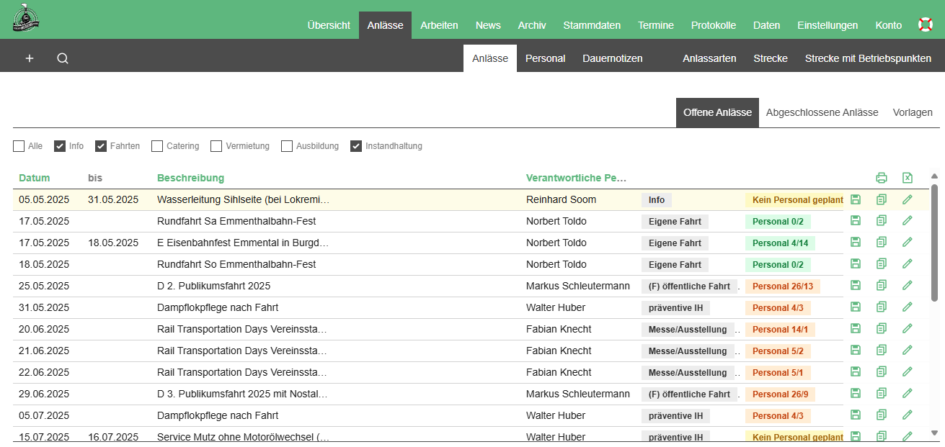This screenshot has height=447, width=945.
Task: Switch to Abgeschlossene Anlässe tab
Action: pos(822,112)
